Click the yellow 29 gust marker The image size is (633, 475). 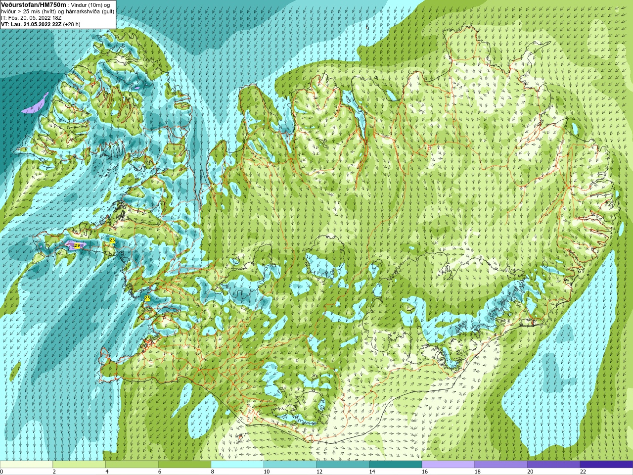click(77, 245)
